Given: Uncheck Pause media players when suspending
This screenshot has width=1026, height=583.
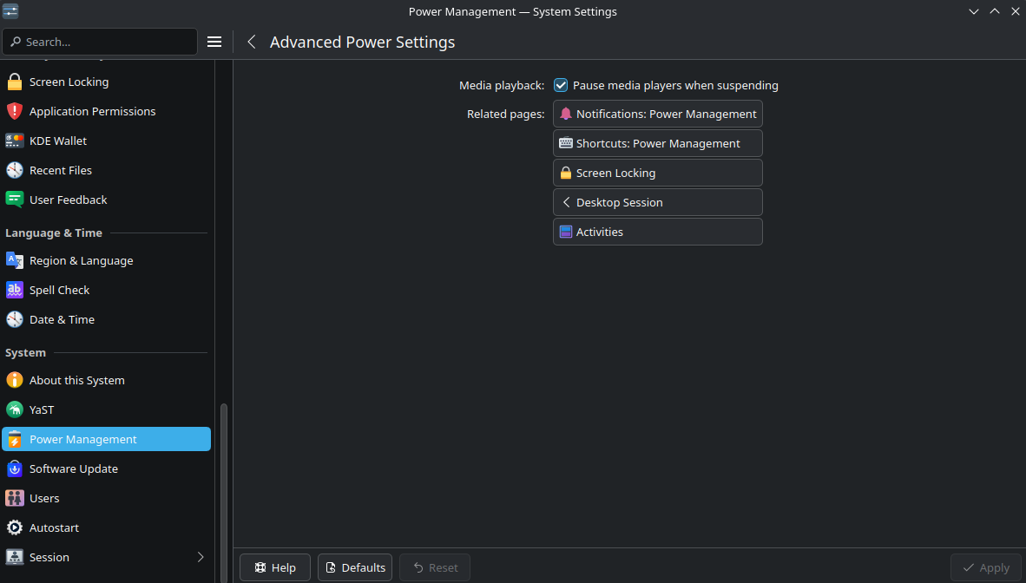Looking at the screenshot, I should click(561, 86).
